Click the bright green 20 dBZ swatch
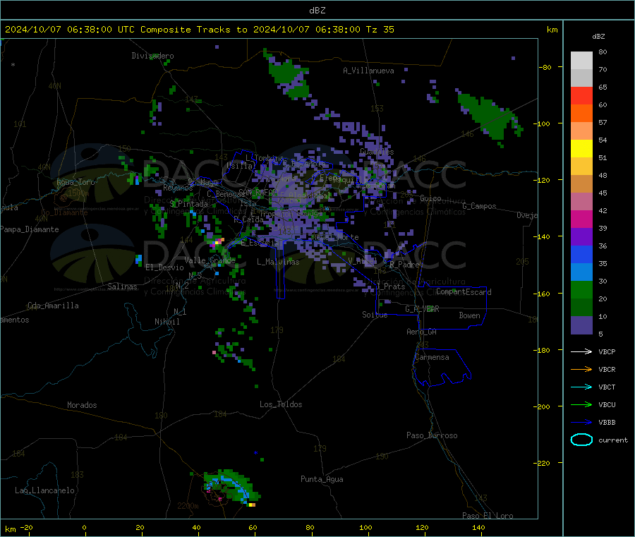Image resolution: width=635 pixels, height=537 pixels. point(581,289)
